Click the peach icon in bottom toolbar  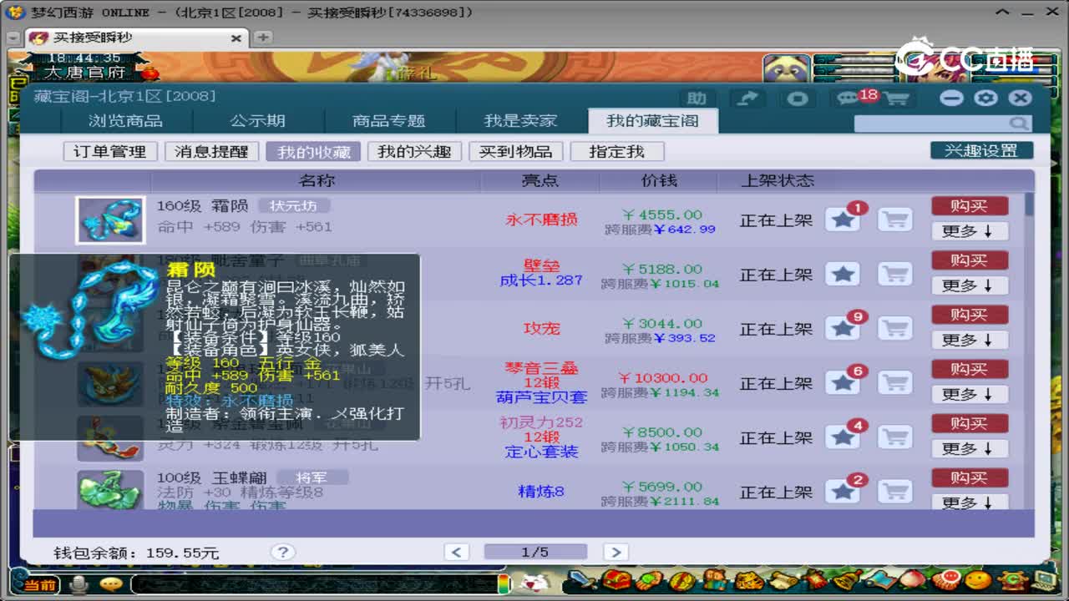(910, 581)
